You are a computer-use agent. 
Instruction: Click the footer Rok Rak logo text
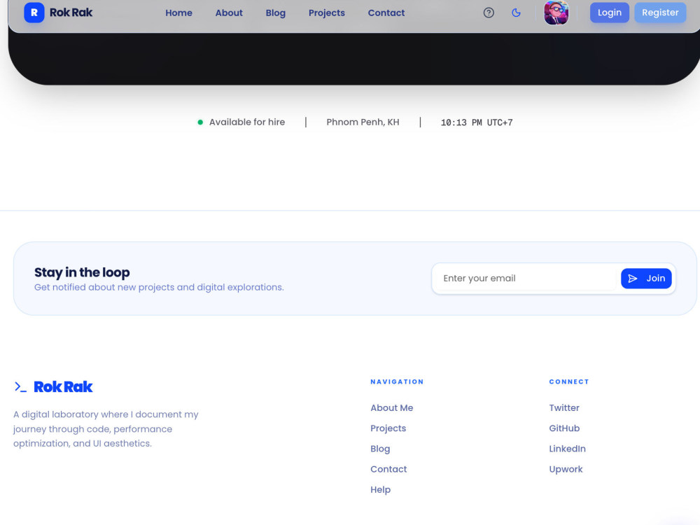(63, 386)
